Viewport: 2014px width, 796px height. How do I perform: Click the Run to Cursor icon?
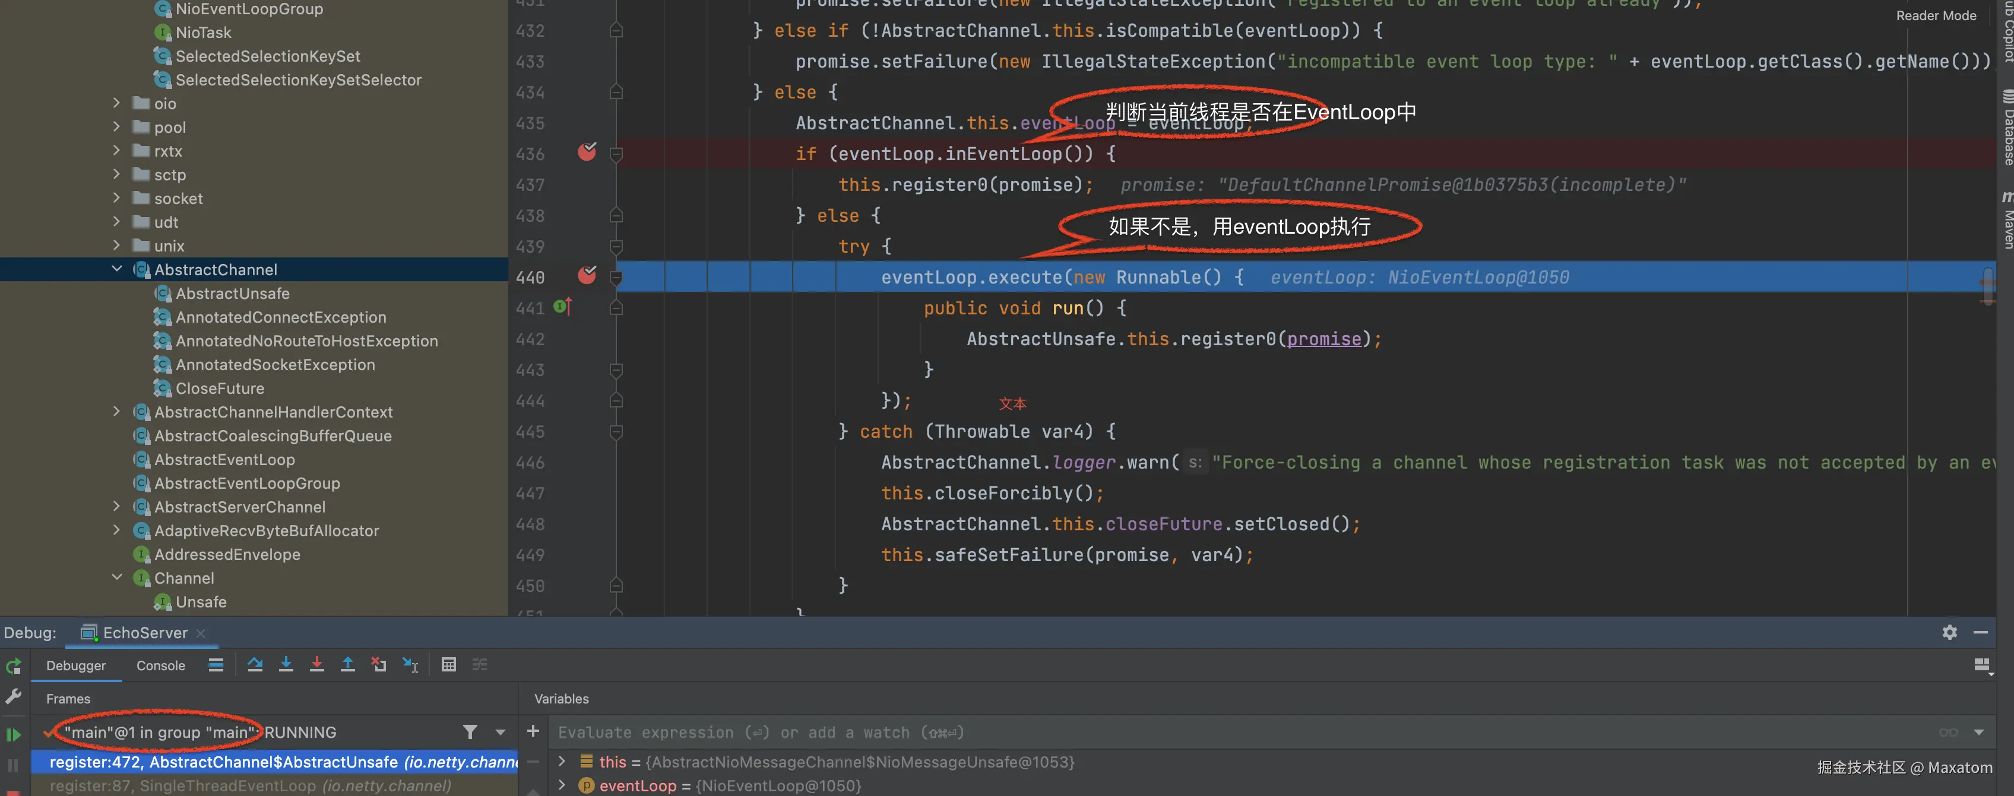[x=410, y=665]
